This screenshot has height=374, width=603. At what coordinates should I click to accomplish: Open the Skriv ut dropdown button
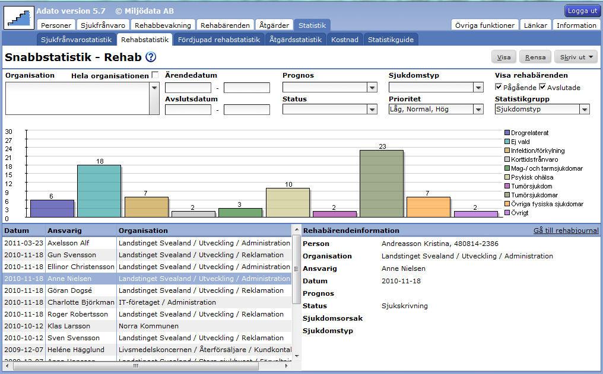[576, 57]
